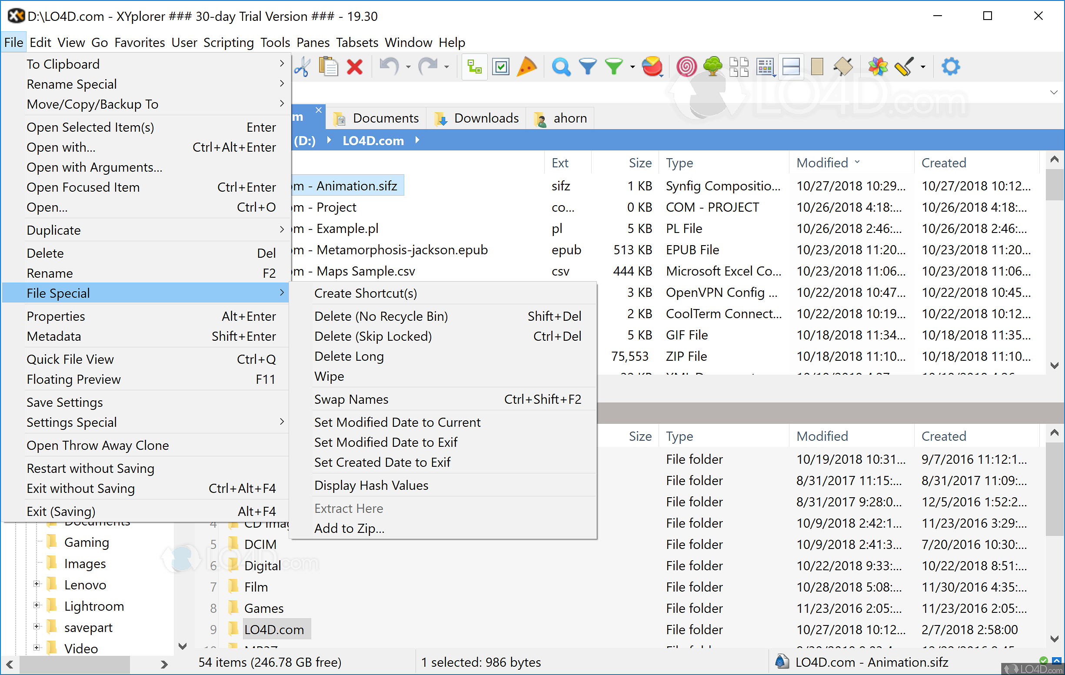Click Display Hash Values menu entry
This screenshot has width=1065, height=675.
371,485
